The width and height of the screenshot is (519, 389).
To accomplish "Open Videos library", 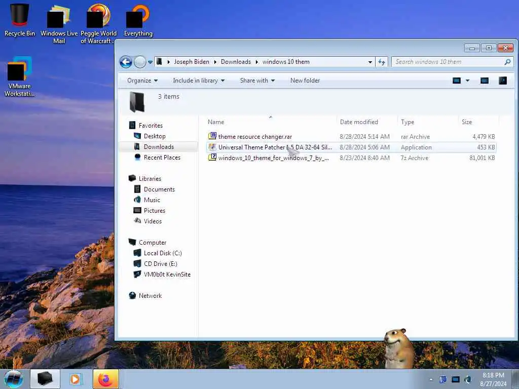I will click(x=153, y=221).
